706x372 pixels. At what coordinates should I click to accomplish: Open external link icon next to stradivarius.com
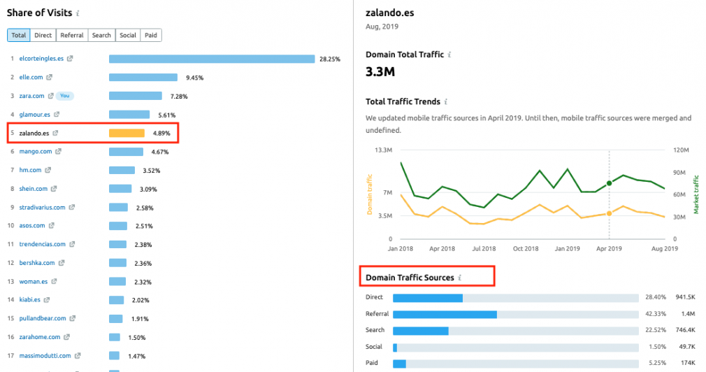pyautogui.click(x=71, y=207)
